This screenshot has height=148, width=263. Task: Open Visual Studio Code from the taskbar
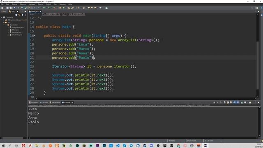(118, 146)
